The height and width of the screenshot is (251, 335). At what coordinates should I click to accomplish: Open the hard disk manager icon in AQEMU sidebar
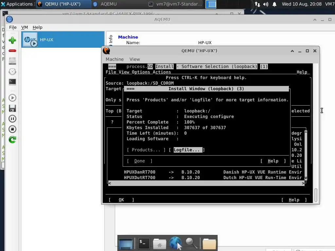pyautogui.click(x=12, y=61)
